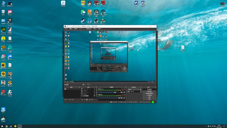Open OBS Studio desktop shortcut
Viewport: 227px width, 128px height.
96,21
